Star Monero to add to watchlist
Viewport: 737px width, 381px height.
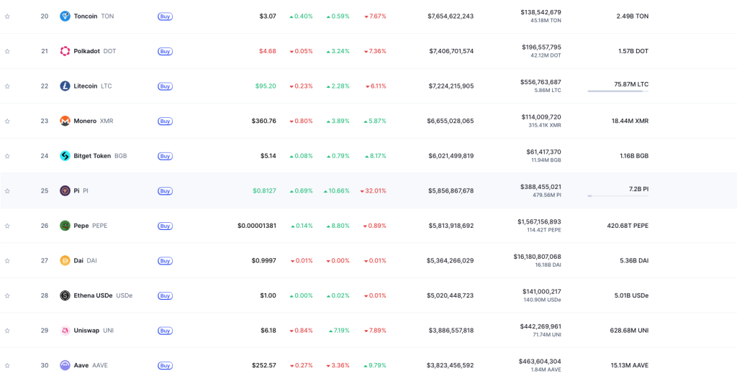(7, 121)
